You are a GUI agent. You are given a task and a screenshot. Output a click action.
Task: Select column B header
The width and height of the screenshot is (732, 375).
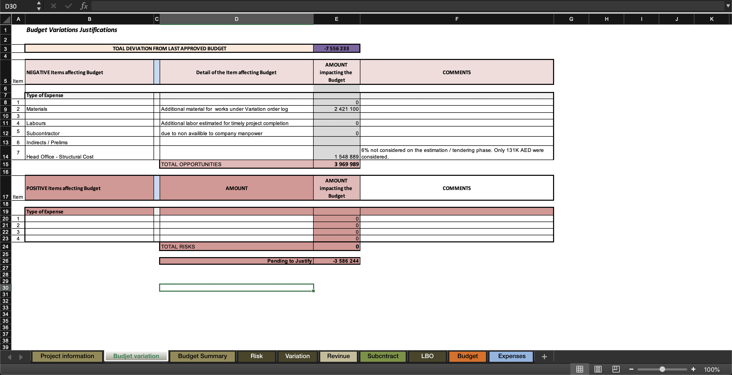89,19
